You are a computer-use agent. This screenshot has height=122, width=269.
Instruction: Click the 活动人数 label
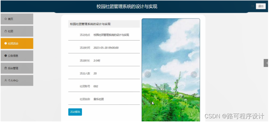pyautogui.click(x=85, y=74)
